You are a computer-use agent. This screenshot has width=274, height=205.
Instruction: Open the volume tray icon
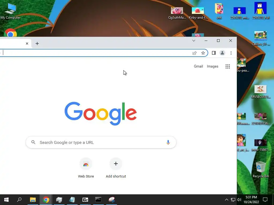point(239,200)
